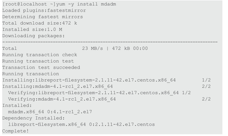Image resolution: width=228 pixels, height=136 pixels.
Task: Select the Loaded plugins:fastestmirror line
Action: [x=44, y=10]
